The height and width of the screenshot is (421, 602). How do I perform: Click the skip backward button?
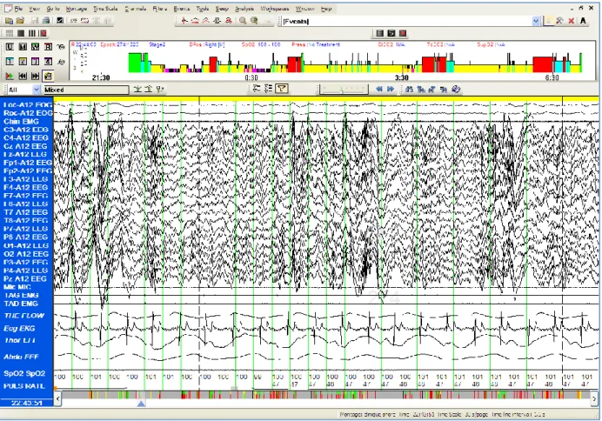click(23, 76)
